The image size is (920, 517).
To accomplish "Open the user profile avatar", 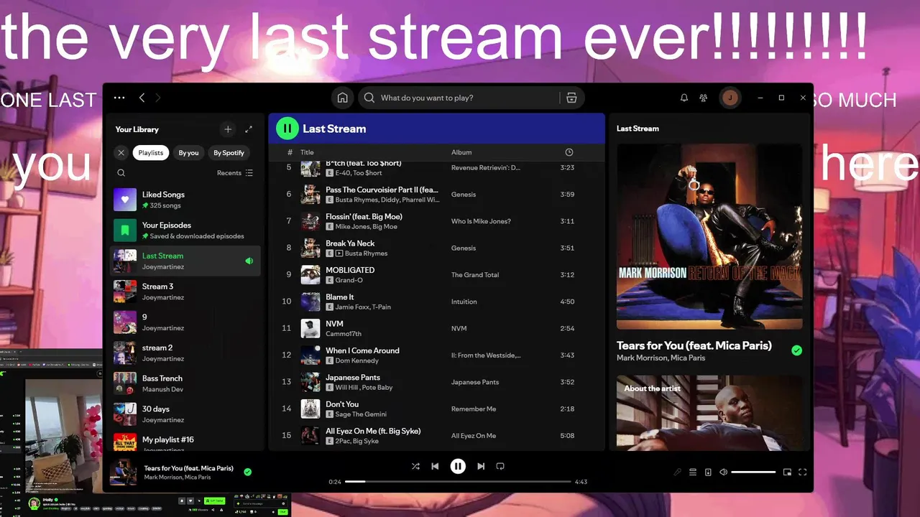I will click(x=730, y=98).
